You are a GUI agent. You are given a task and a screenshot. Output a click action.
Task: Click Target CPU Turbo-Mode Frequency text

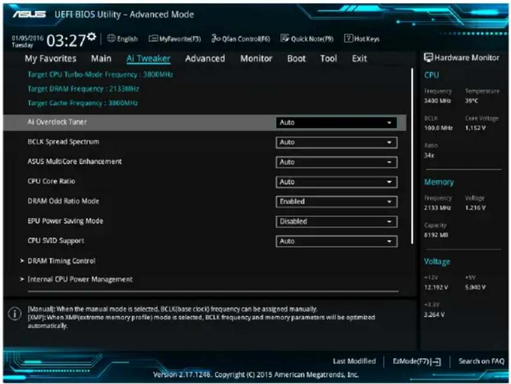tap(100, 75)
